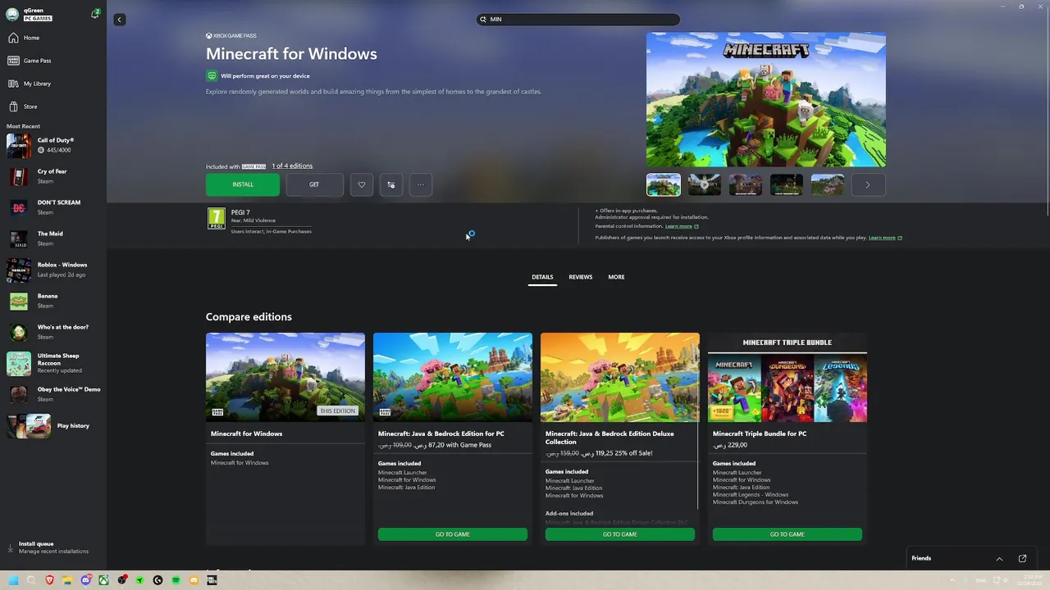Open Learn more about parental controls
The height and width of the screenshot is (590, 1050).
[x=682, y=226]
